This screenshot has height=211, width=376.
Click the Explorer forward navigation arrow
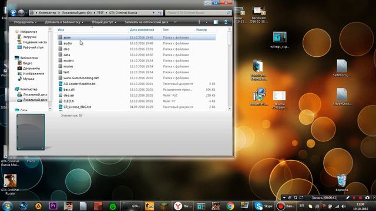(21, 12)
